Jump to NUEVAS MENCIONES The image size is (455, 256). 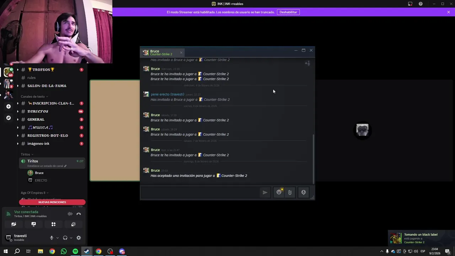click(x=52, y=202)
